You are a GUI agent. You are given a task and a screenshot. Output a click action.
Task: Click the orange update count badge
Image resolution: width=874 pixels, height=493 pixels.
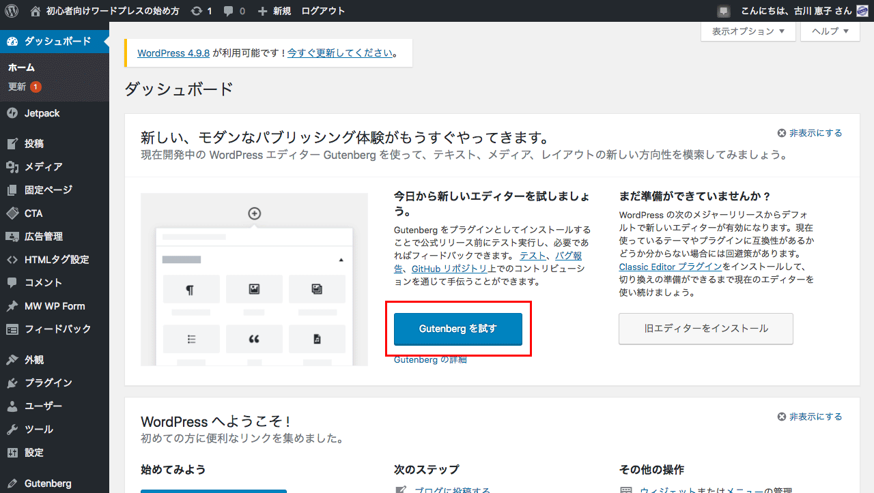[36, 87]
